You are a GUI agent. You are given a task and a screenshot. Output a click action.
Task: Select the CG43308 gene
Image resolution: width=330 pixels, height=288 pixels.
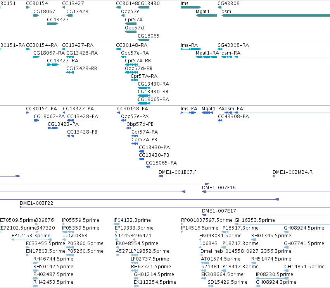pos(219,7)
